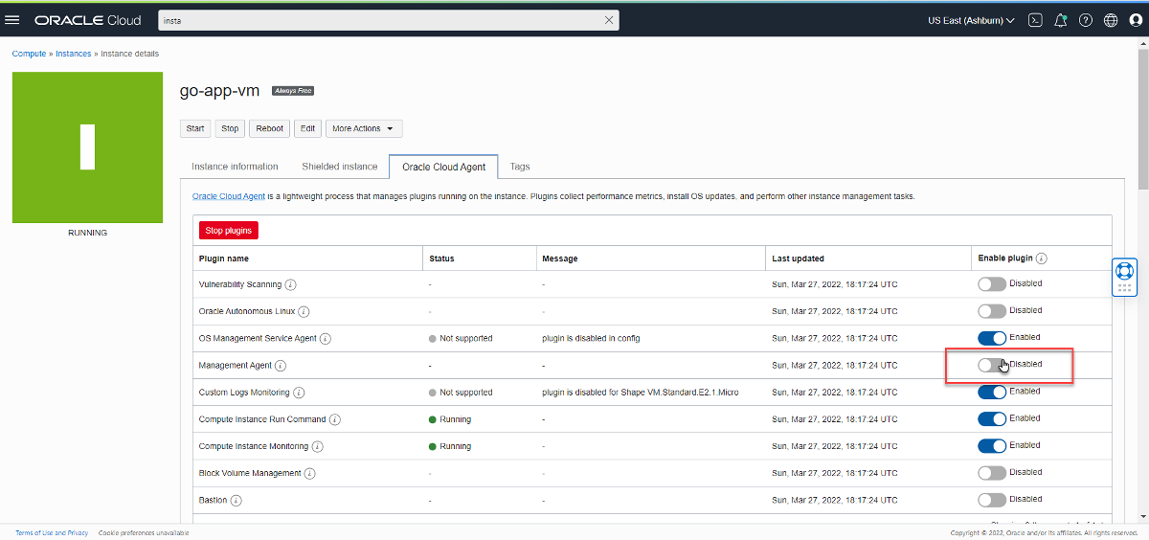Disable the OS Management Service Agent toggle
The height and width of the screenshot is (540, 1149).
992,338
